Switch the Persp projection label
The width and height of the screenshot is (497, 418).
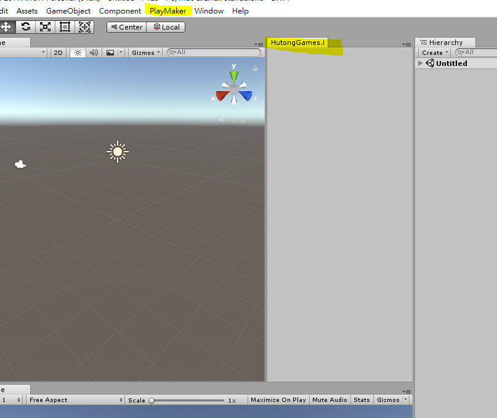(232, 121)
